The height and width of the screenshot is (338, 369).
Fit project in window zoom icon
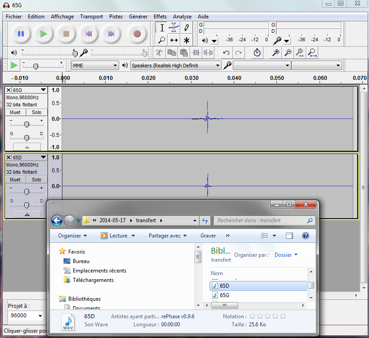pos(312,53)
